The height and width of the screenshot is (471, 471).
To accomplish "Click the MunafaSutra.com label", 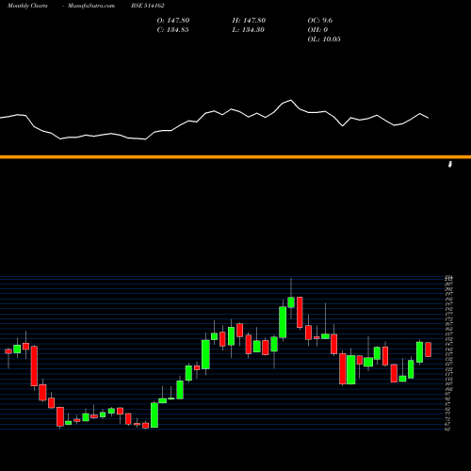I will tap(91, 6).
